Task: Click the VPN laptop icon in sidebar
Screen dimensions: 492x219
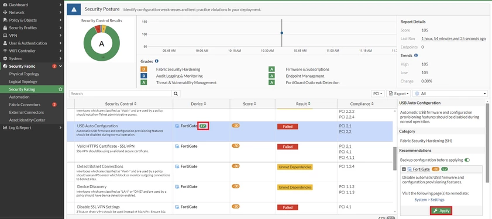Action: pyautogui.click(x=5, y=36)
